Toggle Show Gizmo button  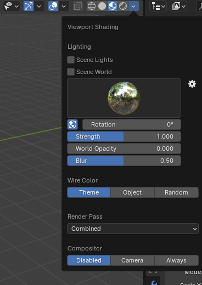[x=29, y=6]
